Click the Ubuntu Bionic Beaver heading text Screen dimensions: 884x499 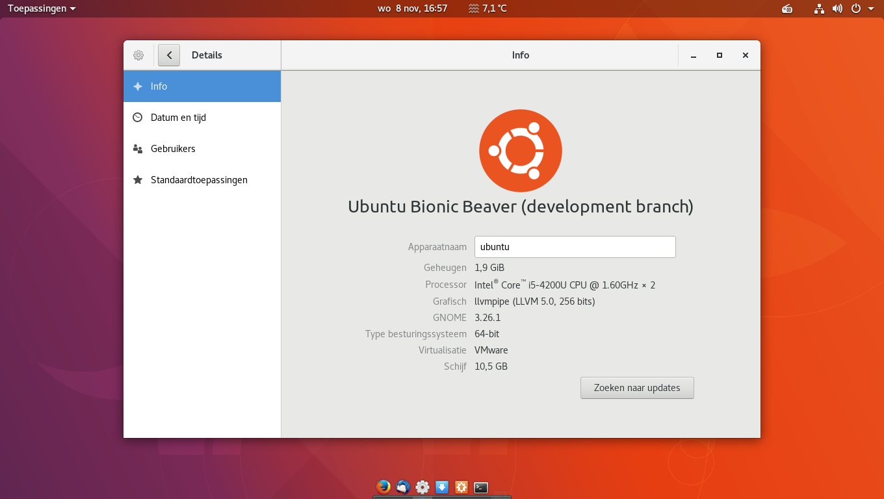click(521, 207)
